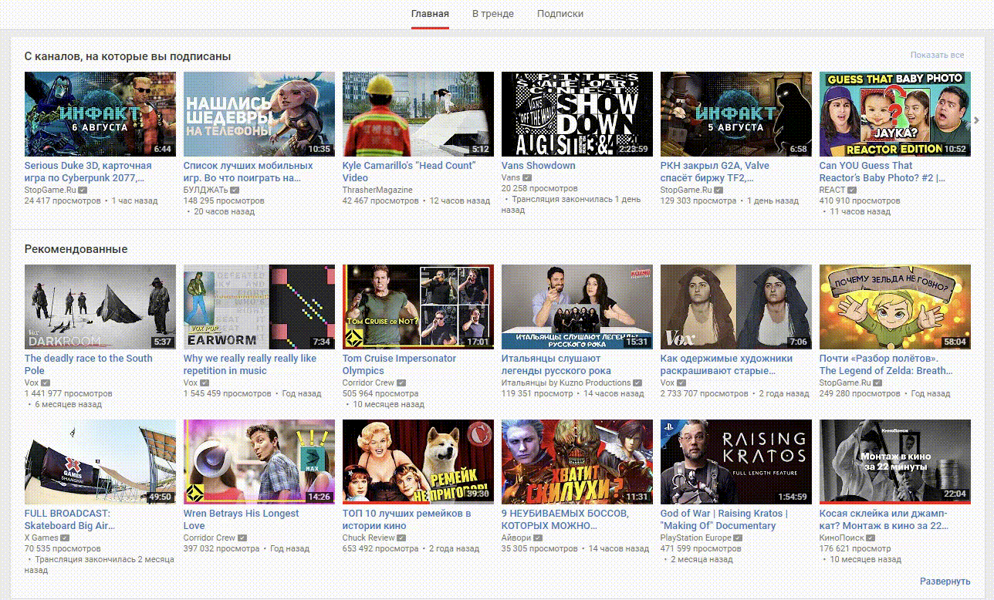Click title 'Косая склейка или джамп-кат?'

tap(884, 520)
